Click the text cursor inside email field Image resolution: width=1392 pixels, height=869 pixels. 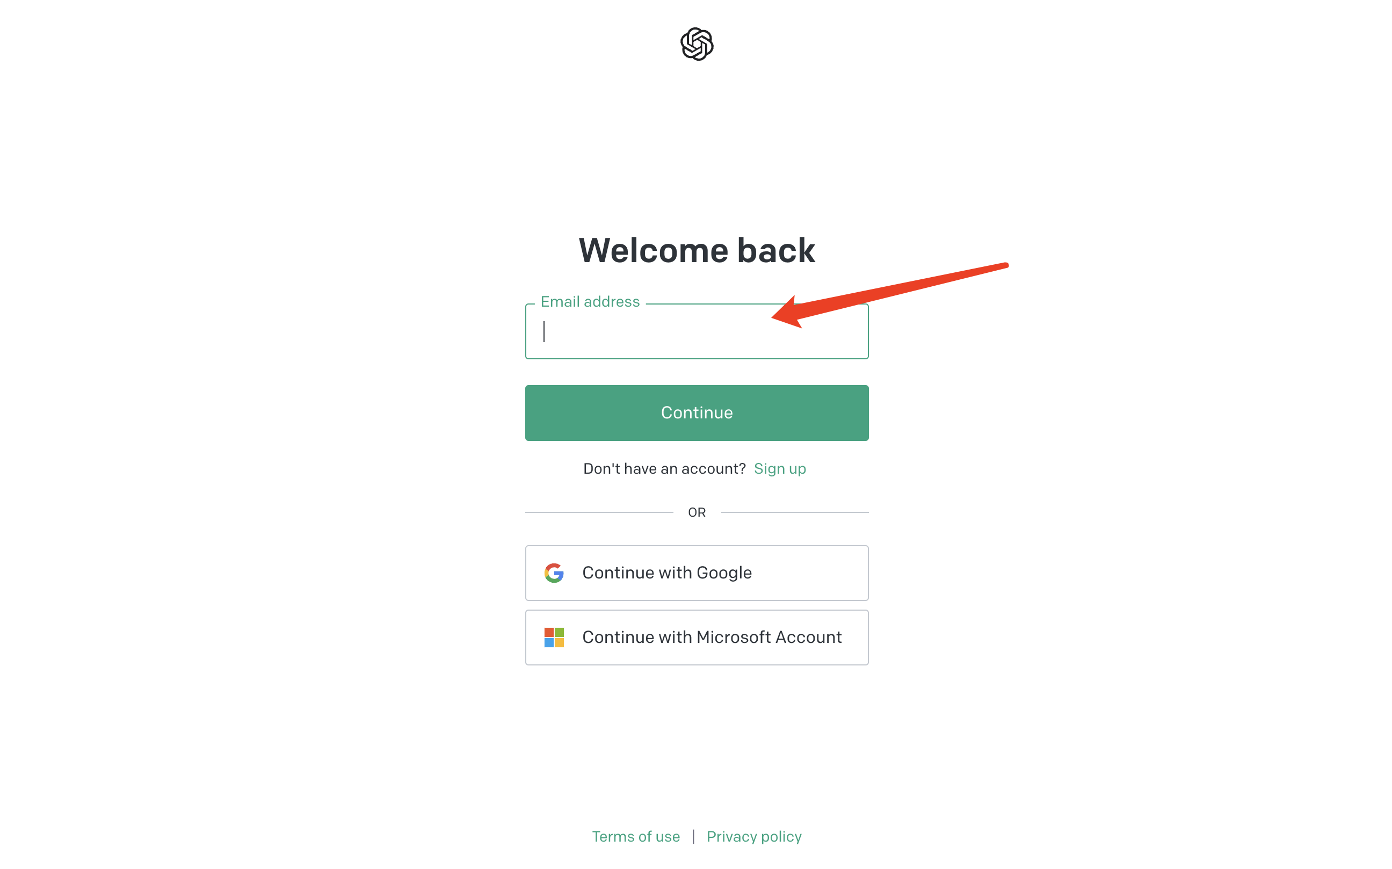click(x=543, y=331)
